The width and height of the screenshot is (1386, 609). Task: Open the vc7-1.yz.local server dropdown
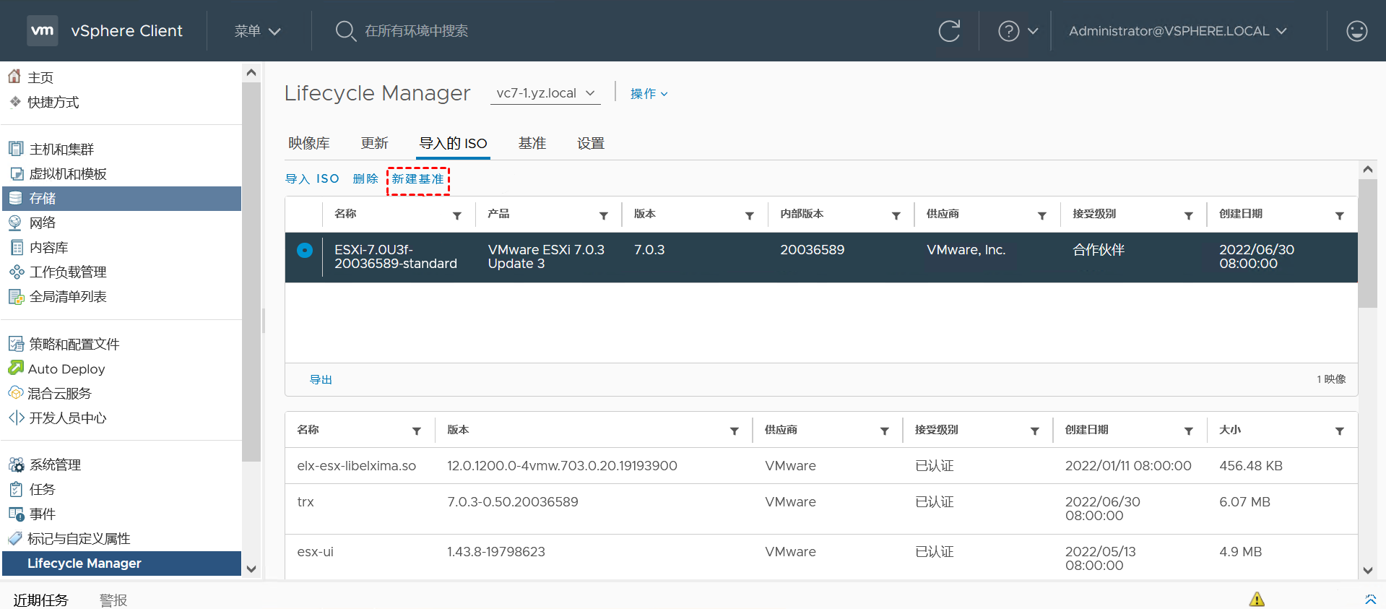tap(545, 93)
